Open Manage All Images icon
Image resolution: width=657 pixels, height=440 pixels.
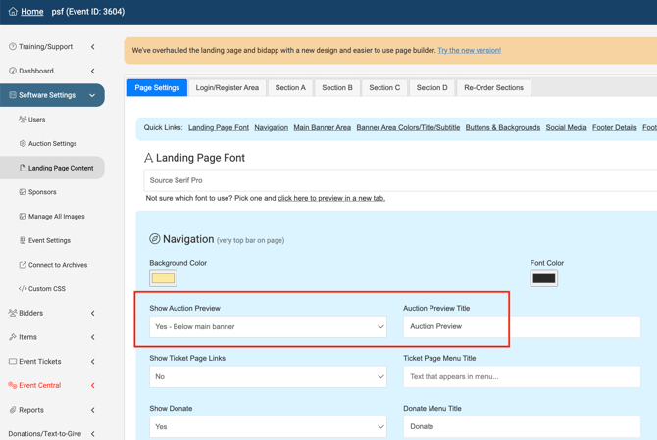23,217
